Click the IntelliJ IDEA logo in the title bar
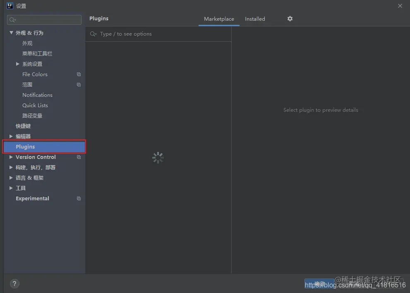 (x=10, y=6)
